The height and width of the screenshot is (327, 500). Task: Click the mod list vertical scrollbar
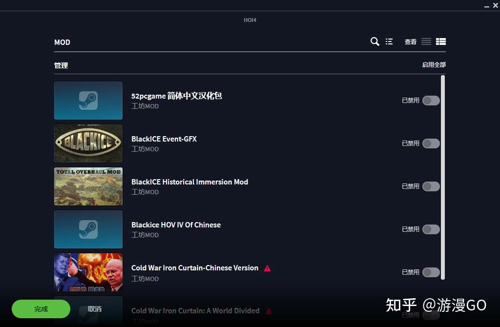click(x=442, y=177)
